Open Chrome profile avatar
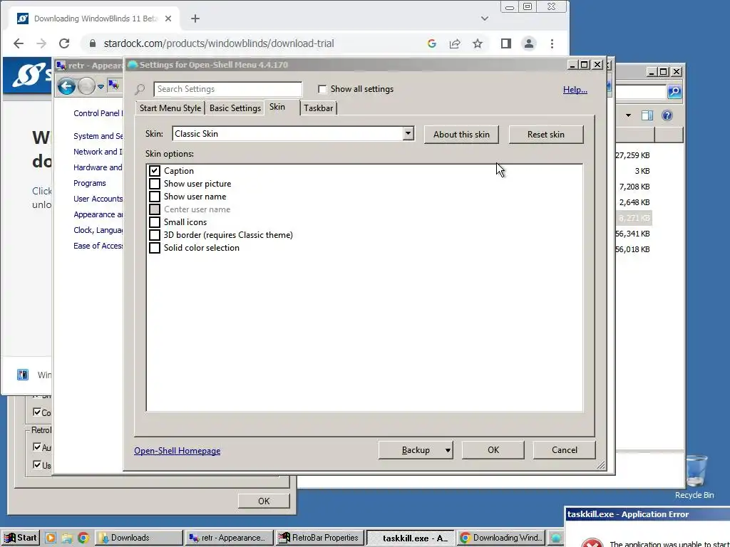730x547 pixels. pyautogui.click(x=528, y=43)
